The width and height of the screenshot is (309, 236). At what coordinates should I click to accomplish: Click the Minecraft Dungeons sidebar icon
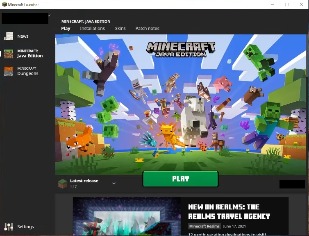pos(9,71)
